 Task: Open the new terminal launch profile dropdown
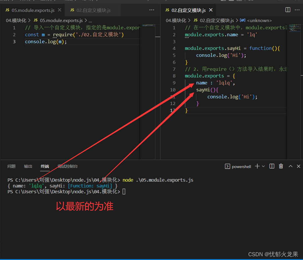263,166
